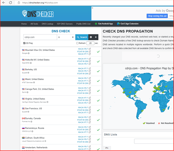Image resolution: width=174 pixels, height=151 pixels.
Task: Click Burnaby, Canada text
Action: click(33, 118)
